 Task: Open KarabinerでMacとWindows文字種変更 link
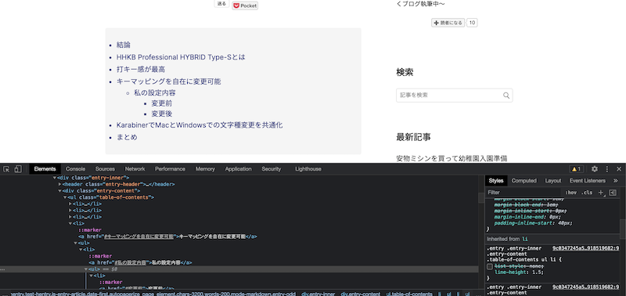[200, 125]
